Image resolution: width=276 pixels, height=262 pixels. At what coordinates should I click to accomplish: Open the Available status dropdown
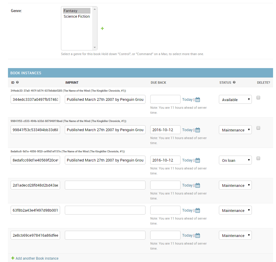(235, 99)
